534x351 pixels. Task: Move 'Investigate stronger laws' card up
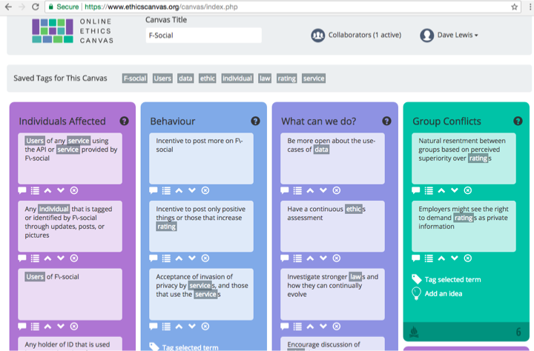click(310, 327)
